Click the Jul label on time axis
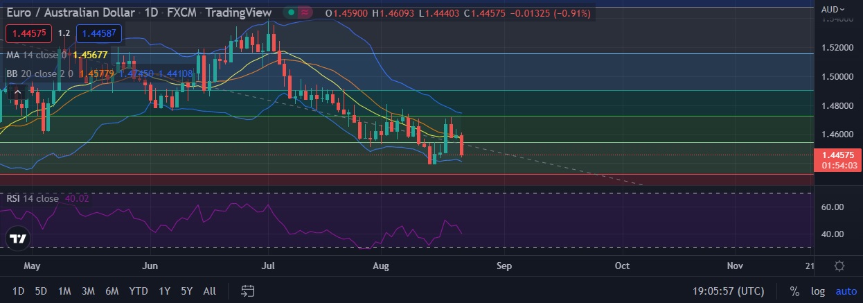The width and height of the screenshot is (863, 303). point(268,266)
